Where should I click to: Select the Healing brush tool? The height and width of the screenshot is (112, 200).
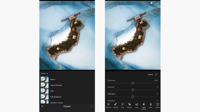[115, 105]
